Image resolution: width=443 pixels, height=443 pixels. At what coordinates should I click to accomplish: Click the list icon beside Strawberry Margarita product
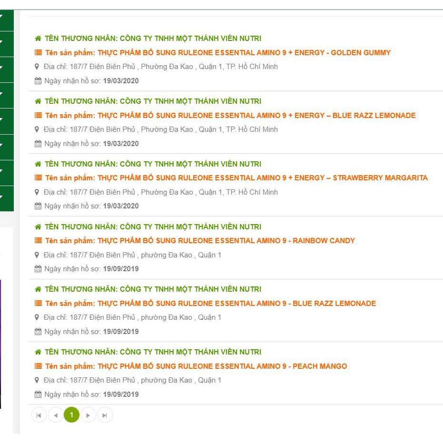point(38,178)
